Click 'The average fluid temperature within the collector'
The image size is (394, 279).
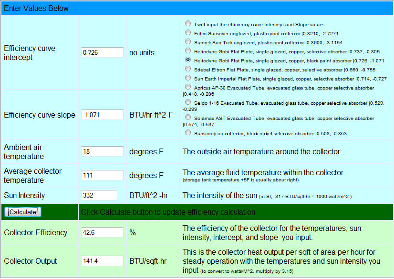click(x=263, y=172)
